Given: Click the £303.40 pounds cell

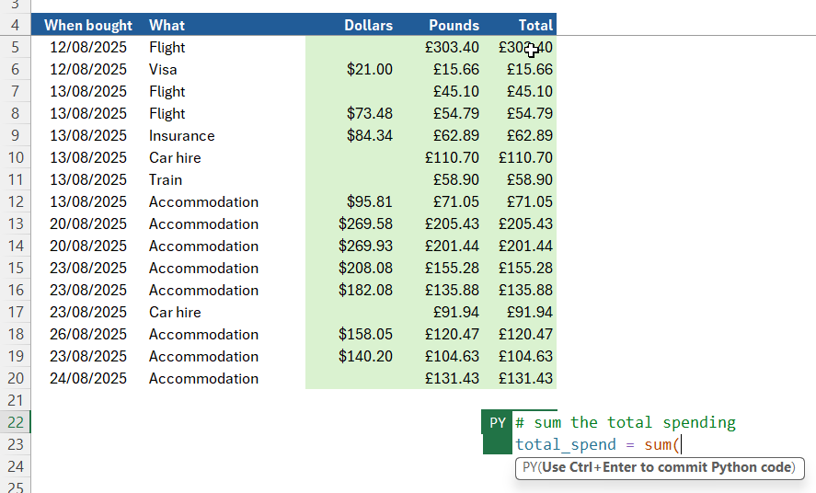Looking at the screenshot, I should (452, 48).
